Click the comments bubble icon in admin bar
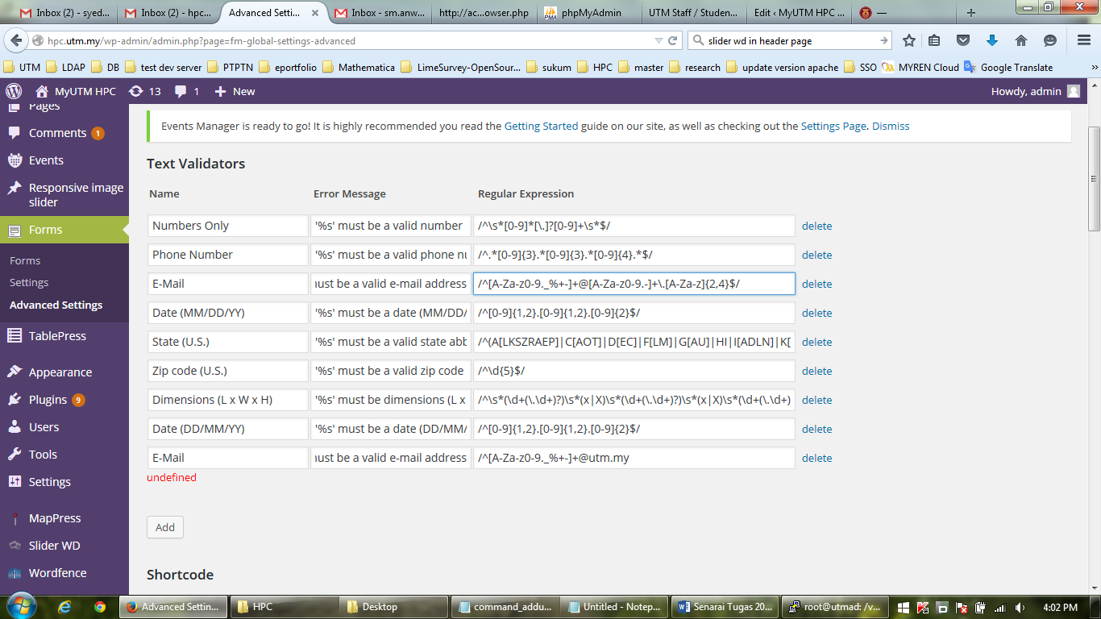The image size is (1101, 619). pos(186,91)
